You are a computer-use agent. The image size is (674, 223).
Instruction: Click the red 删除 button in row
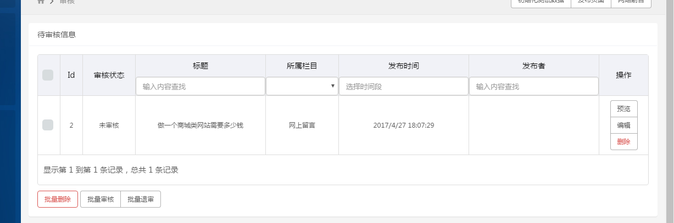tap(623, 141)
